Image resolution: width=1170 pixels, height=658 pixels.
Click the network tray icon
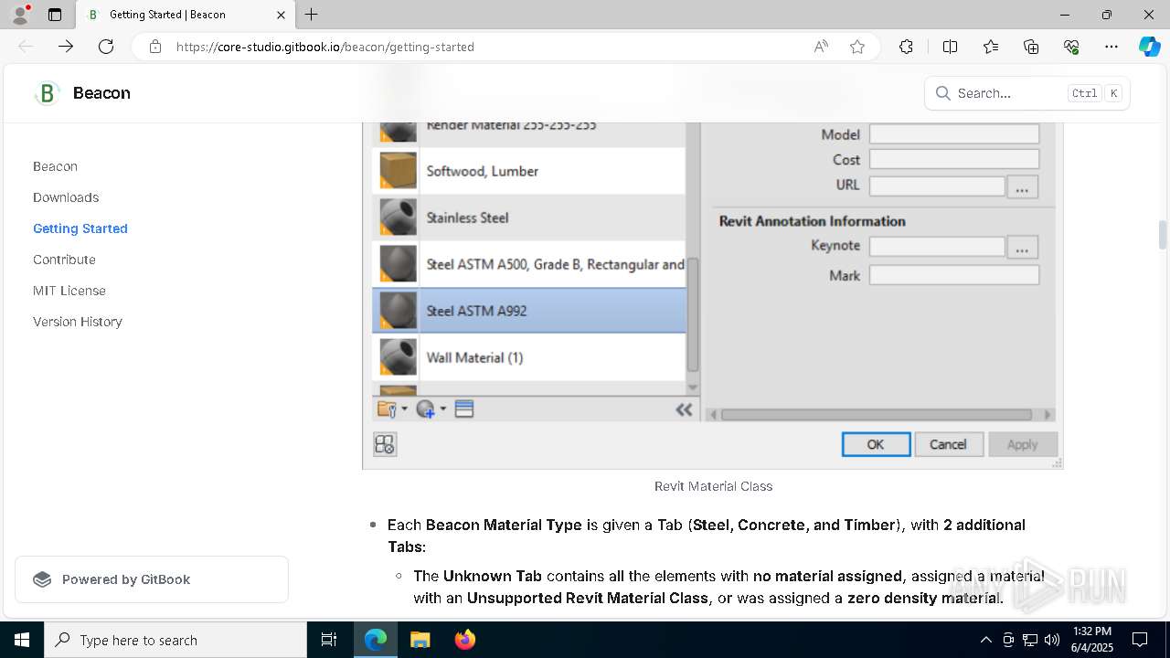[x=1030, y=640]
